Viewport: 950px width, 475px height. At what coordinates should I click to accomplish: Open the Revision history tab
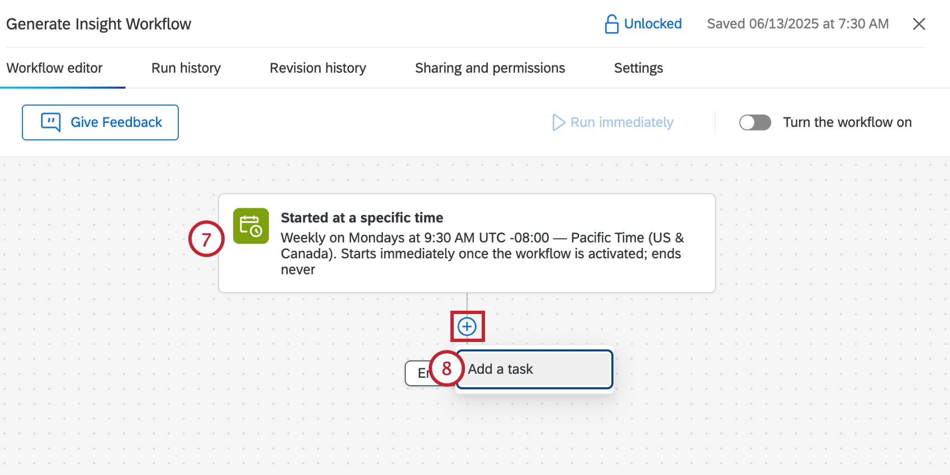pyautogui.click(x=317, y=68)
